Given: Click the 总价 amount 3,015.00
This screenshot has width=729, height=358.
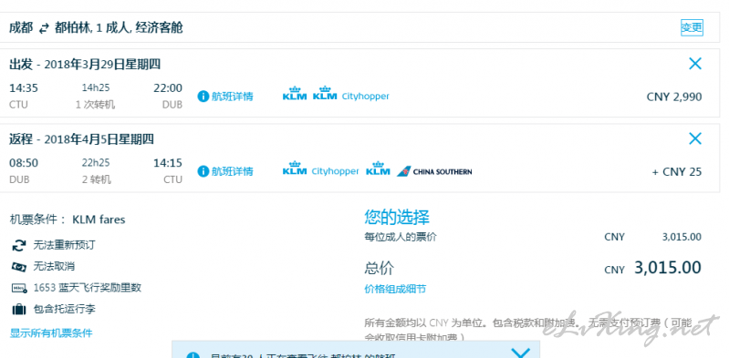Looking at the screenshot, I should [668, 268].
